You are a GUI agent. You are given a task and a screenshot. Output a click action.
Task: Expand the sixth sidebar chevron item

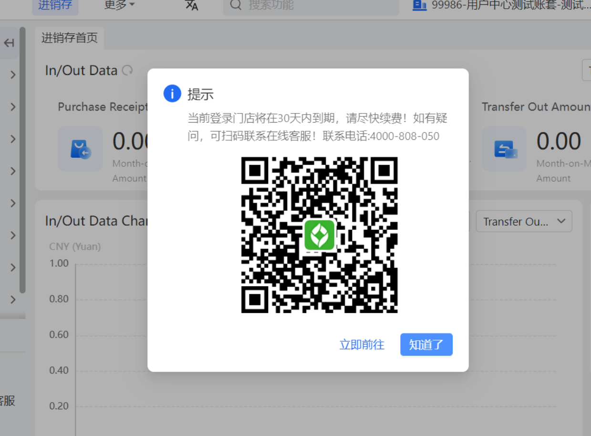click(x=13, y=235)
